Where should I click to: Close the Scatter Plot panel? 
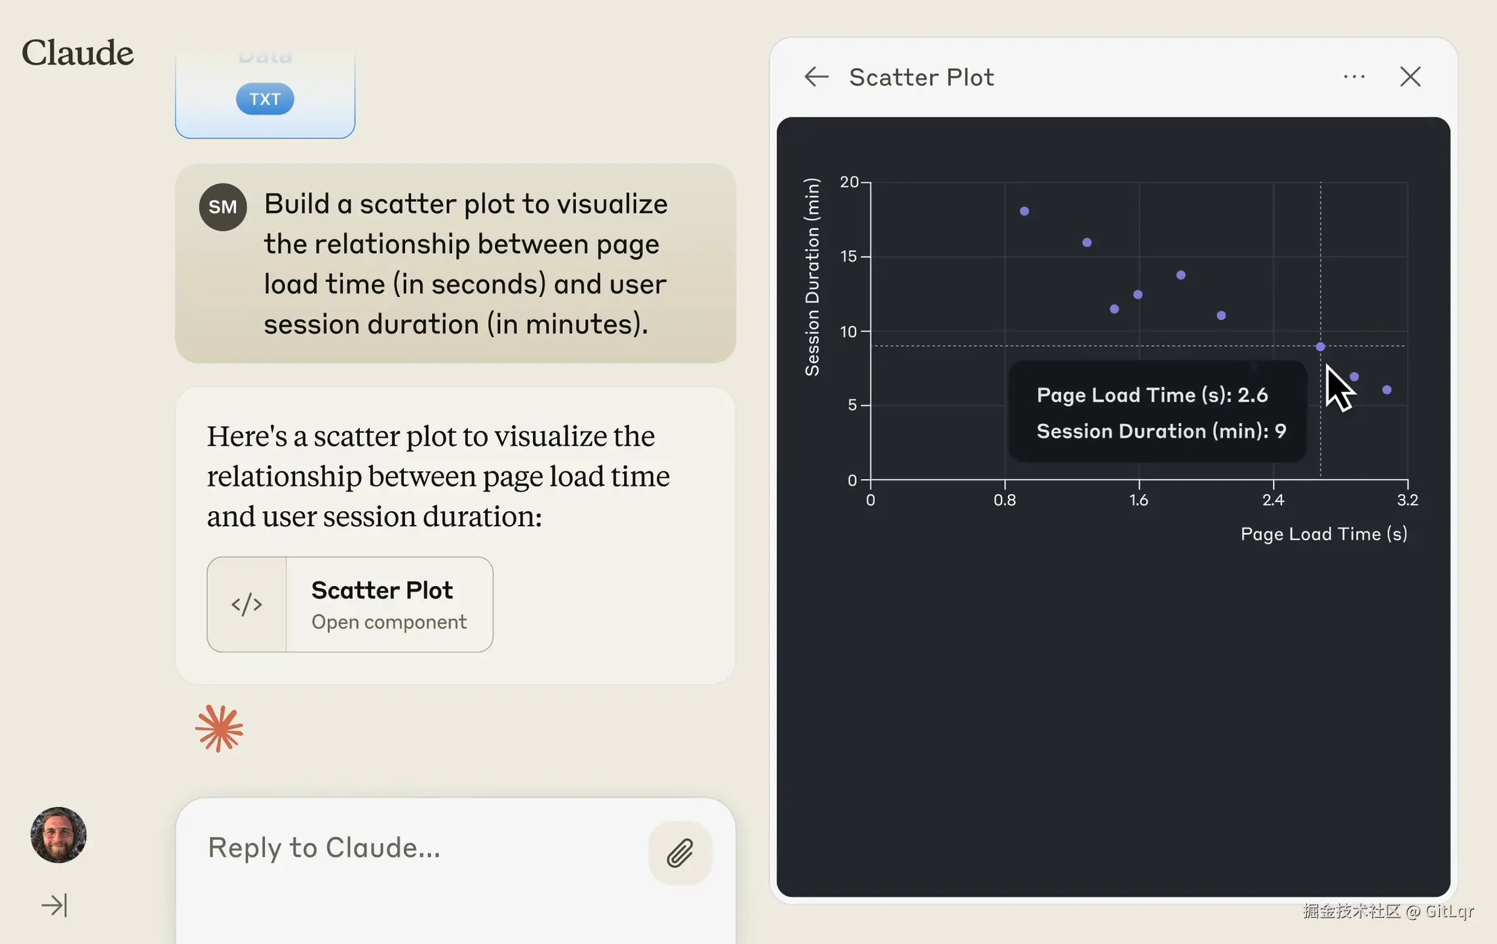[x=1410, y=77]
